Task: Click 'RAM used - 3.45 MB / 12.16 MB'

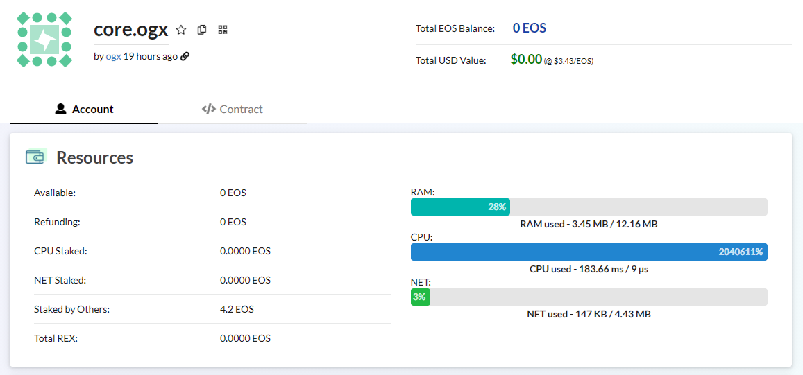Action: (589, 224)
